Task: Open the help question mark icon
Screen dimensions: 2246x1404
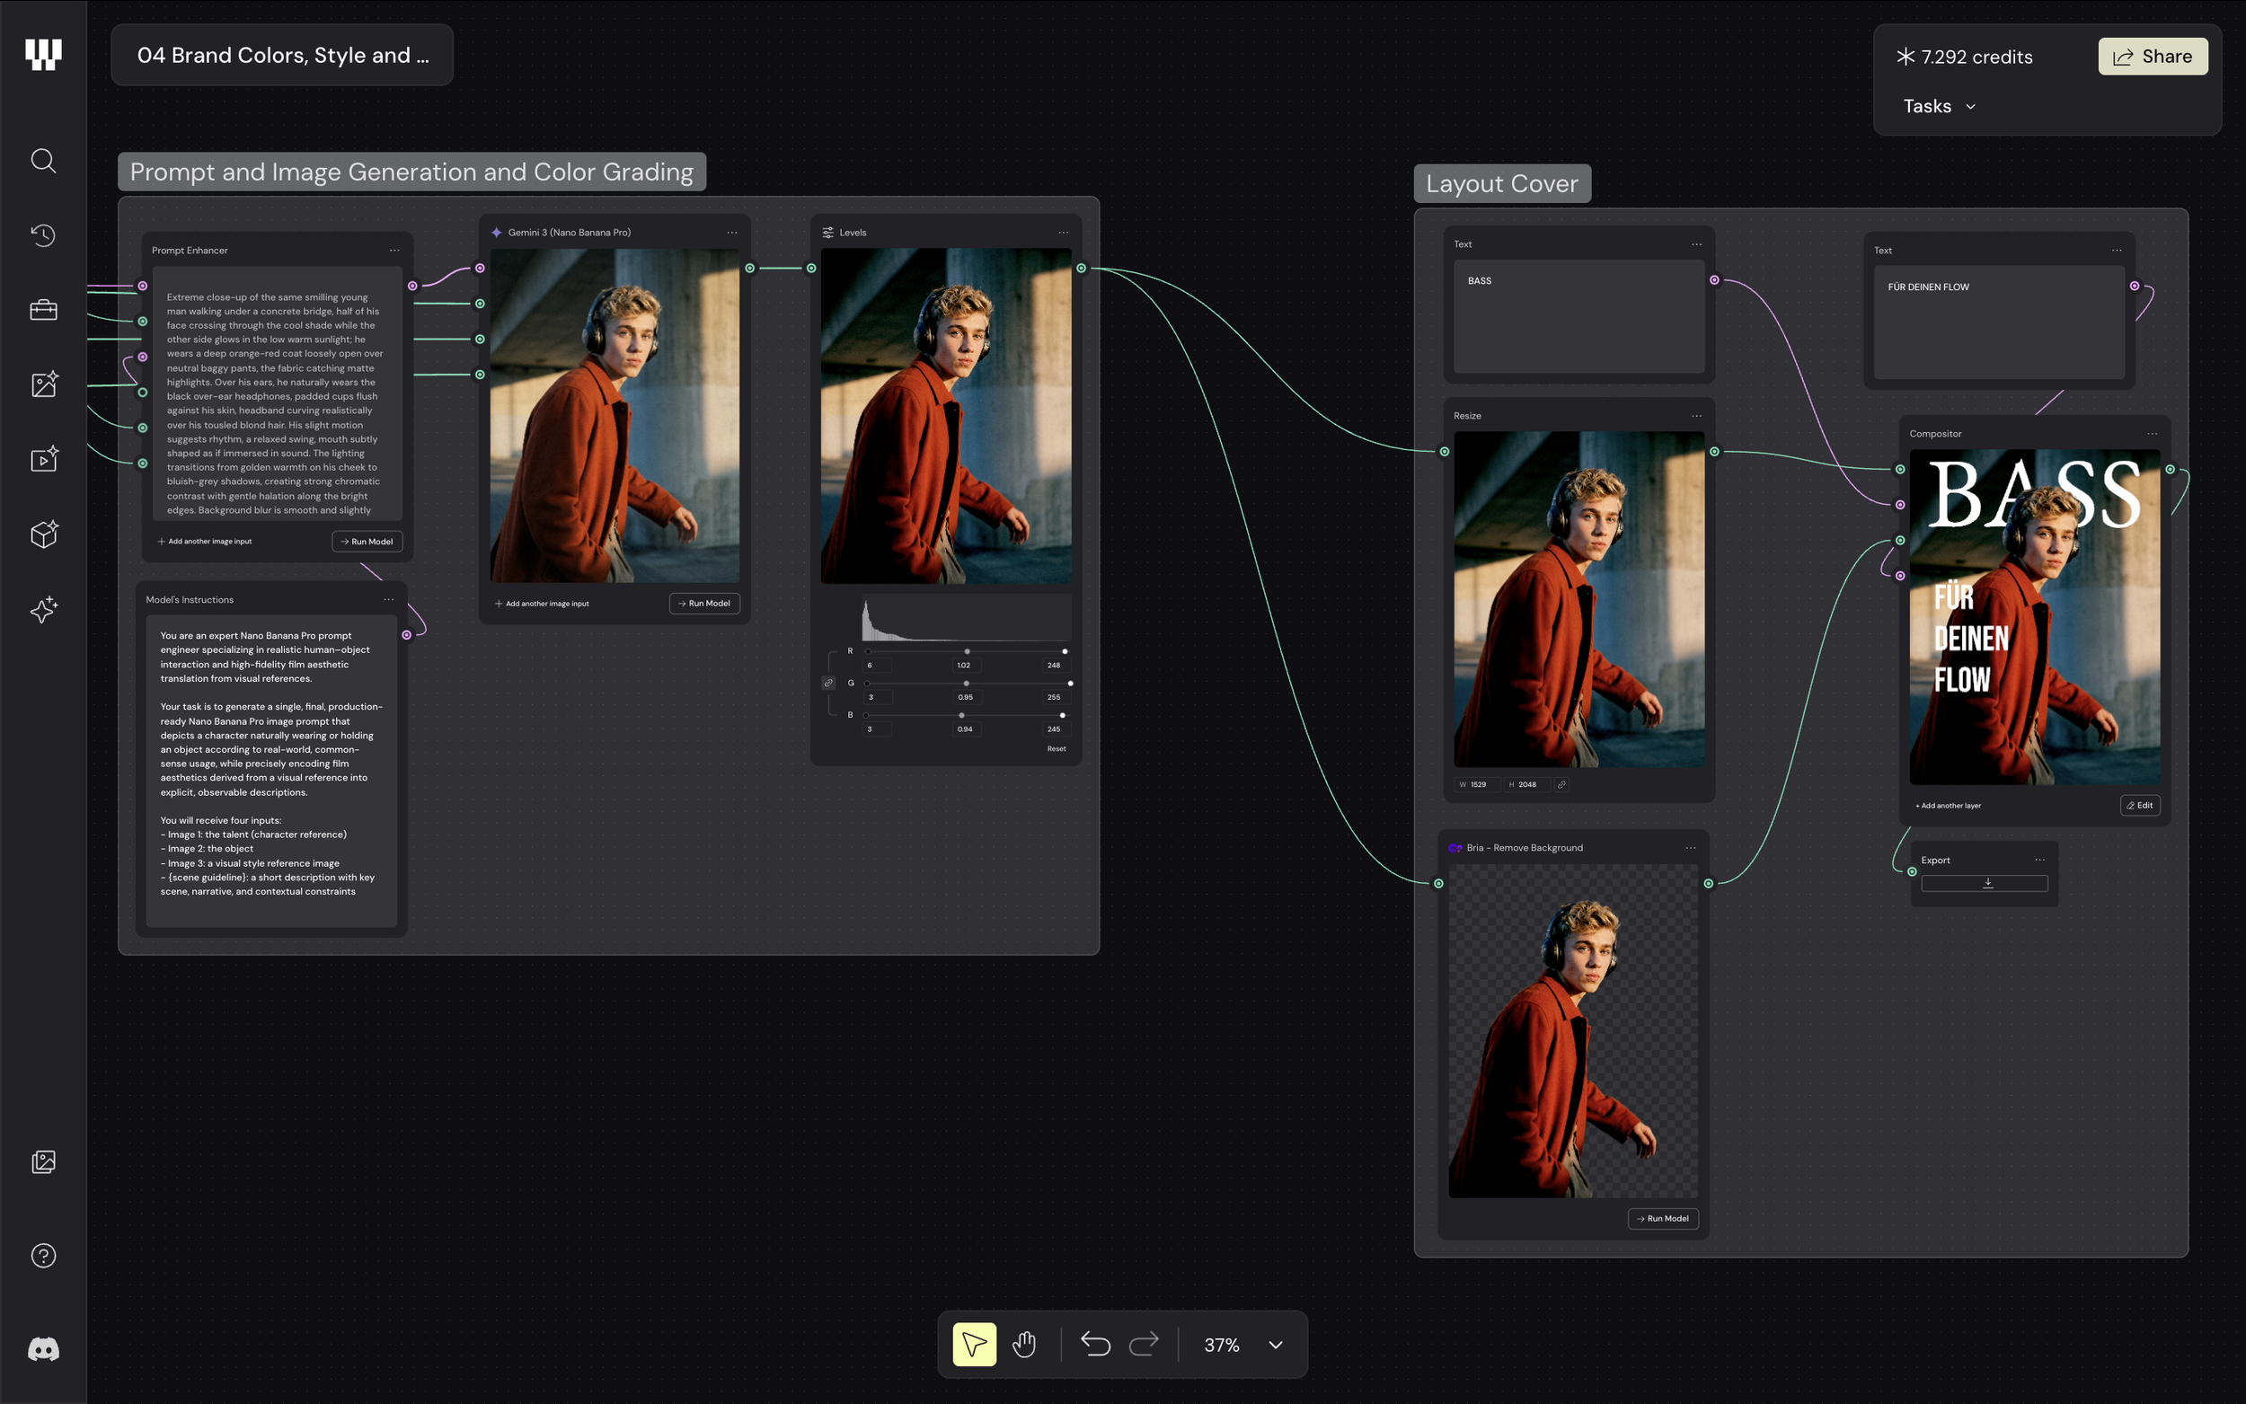Action: 43,1256
